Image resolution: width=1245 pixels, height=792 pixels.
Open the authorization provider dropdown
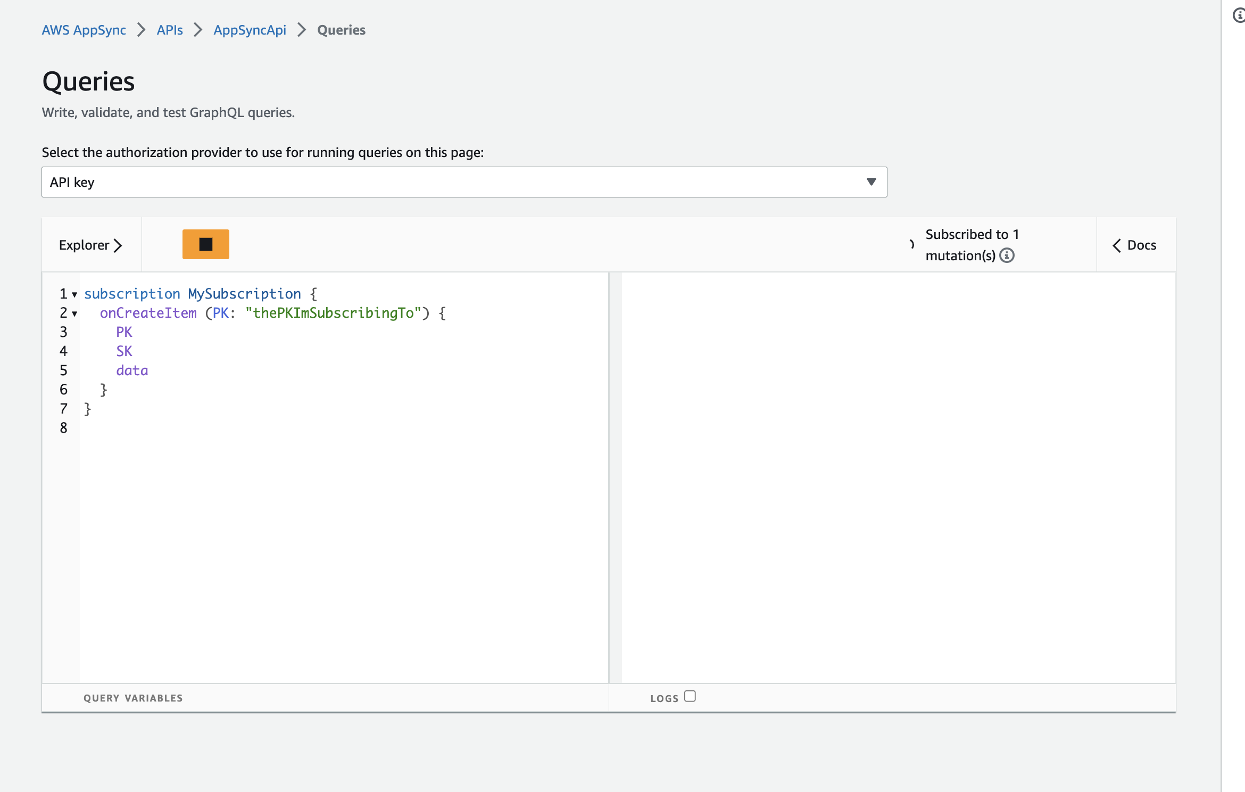(x=464, y=182)
